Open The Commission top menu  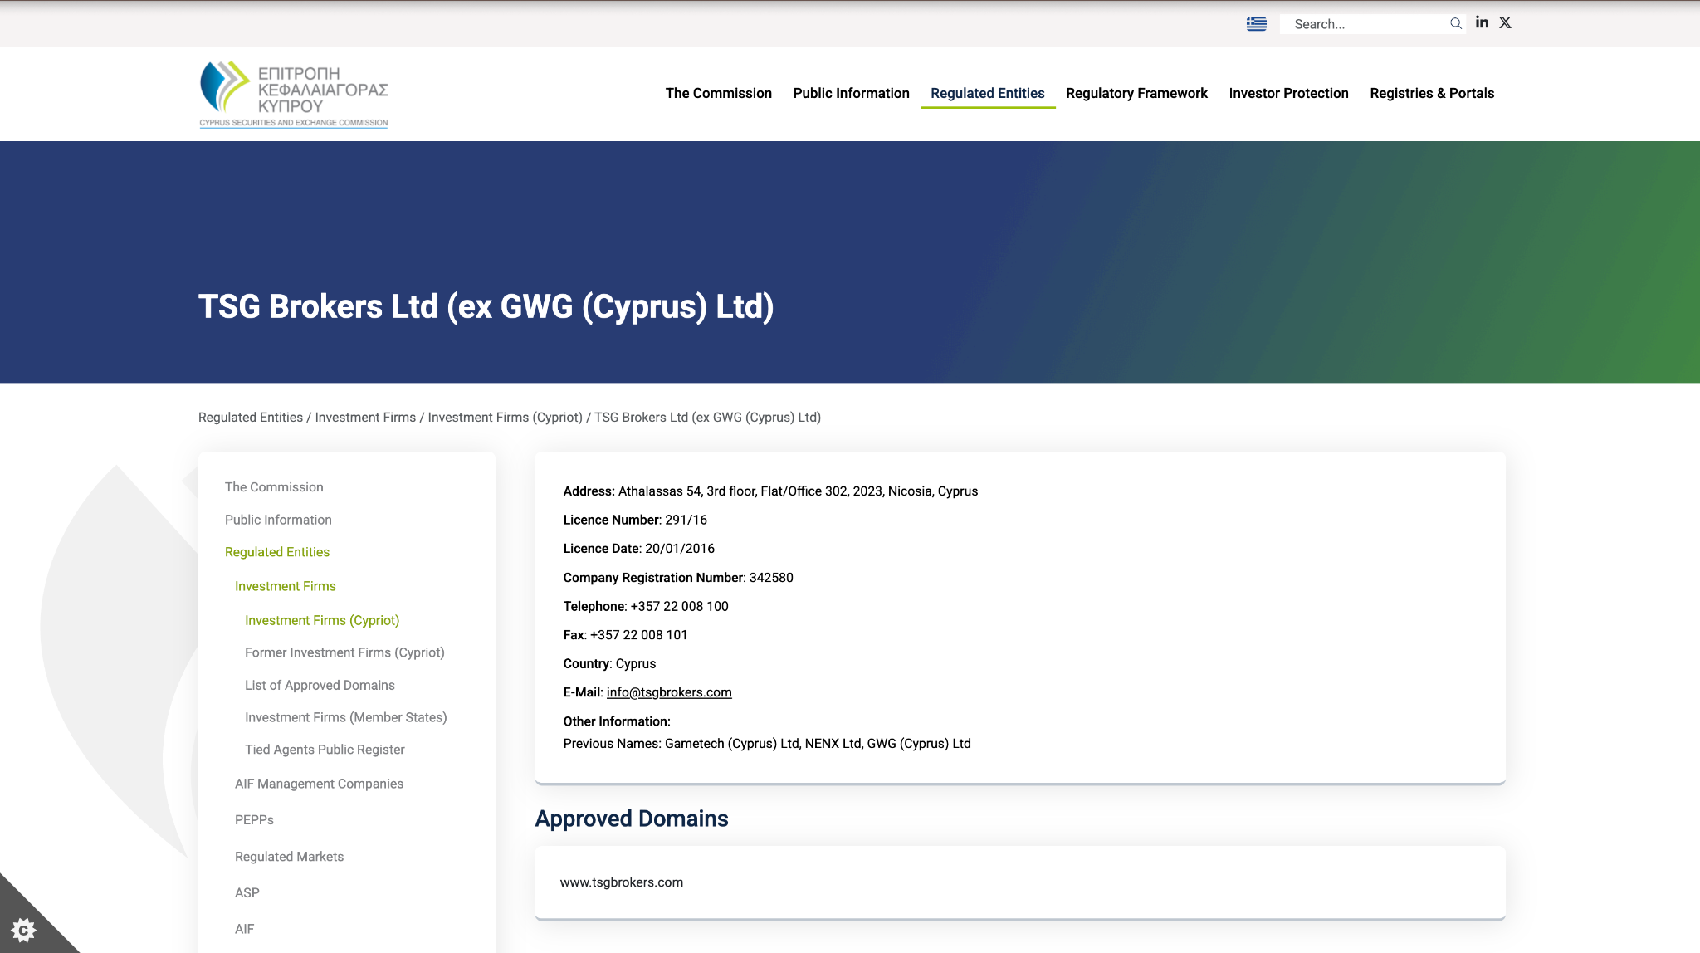coord(719,93)
